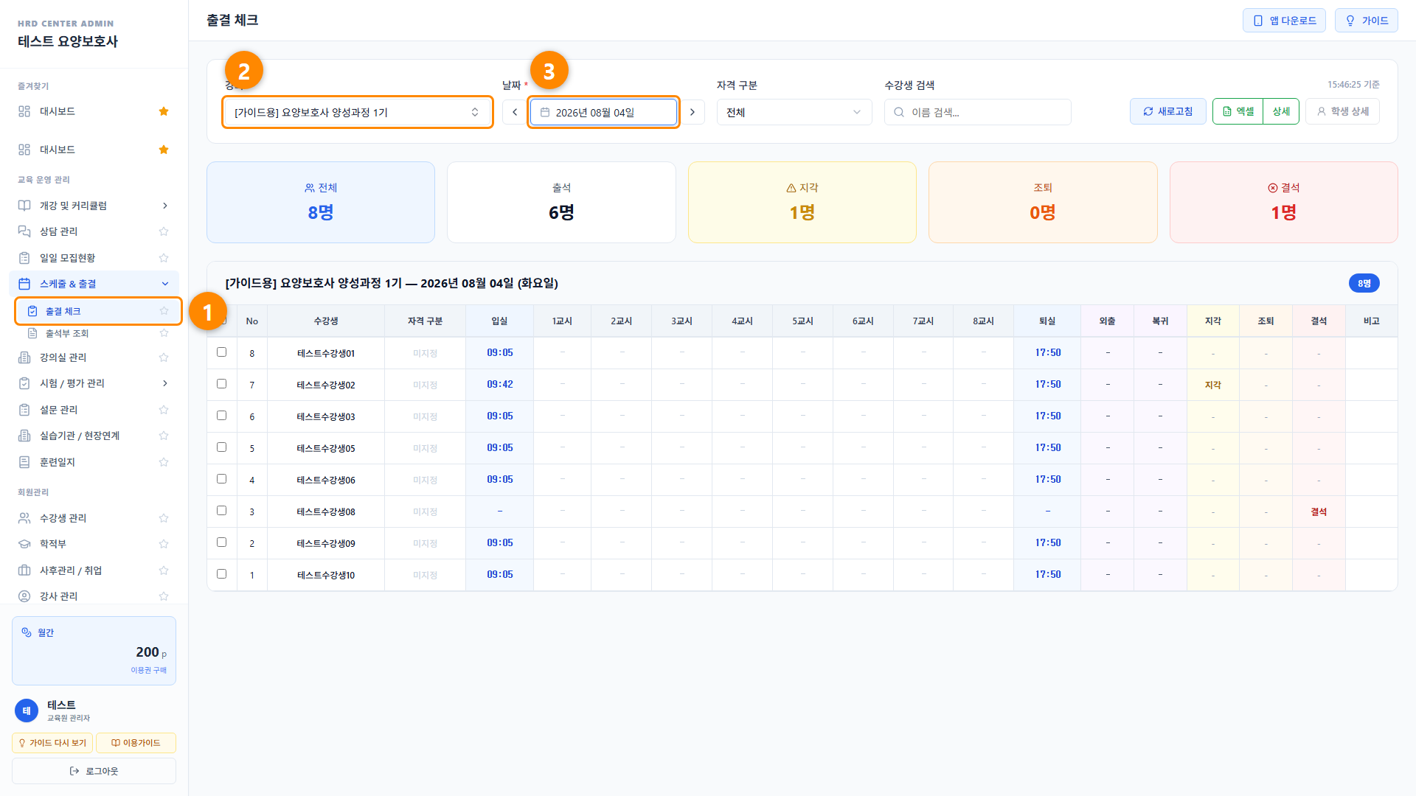The image size is (1416, 796).
Task: Click the search magnifier icon in 수강생 검색
Action: tap(899, 112)
